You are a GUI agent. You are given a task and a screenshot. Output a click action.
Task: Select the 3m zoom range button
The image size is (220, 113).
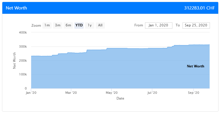(58, 26)
